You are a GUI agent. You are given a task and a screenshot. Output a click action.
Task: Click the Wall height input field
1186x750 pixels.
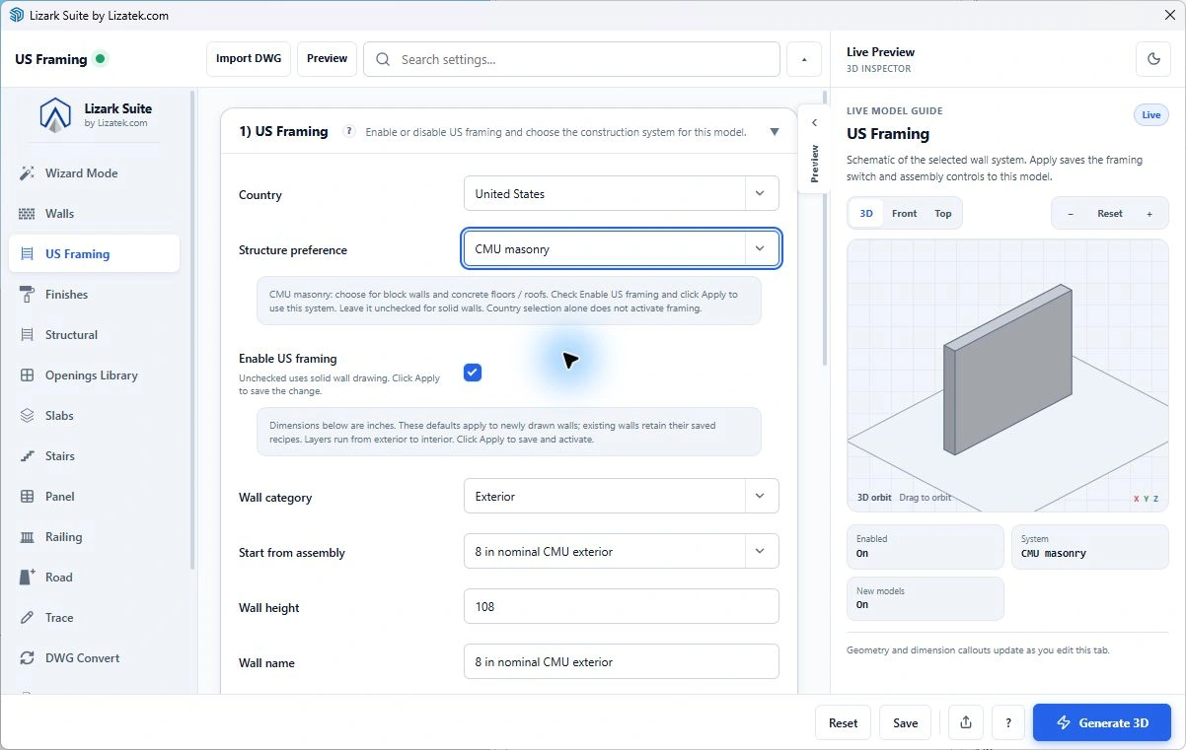622,607
